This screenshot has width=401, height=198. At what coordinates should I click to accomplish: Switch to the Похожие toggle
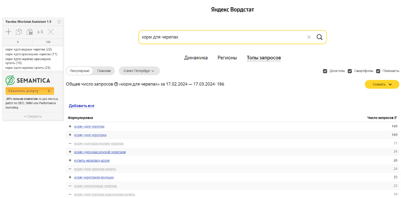104,71
